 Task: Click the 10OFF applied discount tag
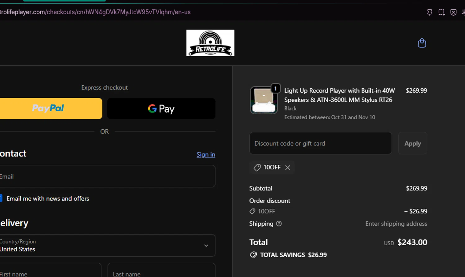(x=272, y=168)
